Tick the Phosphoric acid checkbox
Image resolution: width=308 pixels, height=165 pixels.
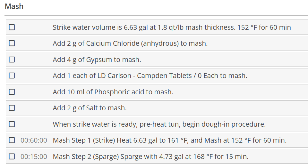[12, 92]
